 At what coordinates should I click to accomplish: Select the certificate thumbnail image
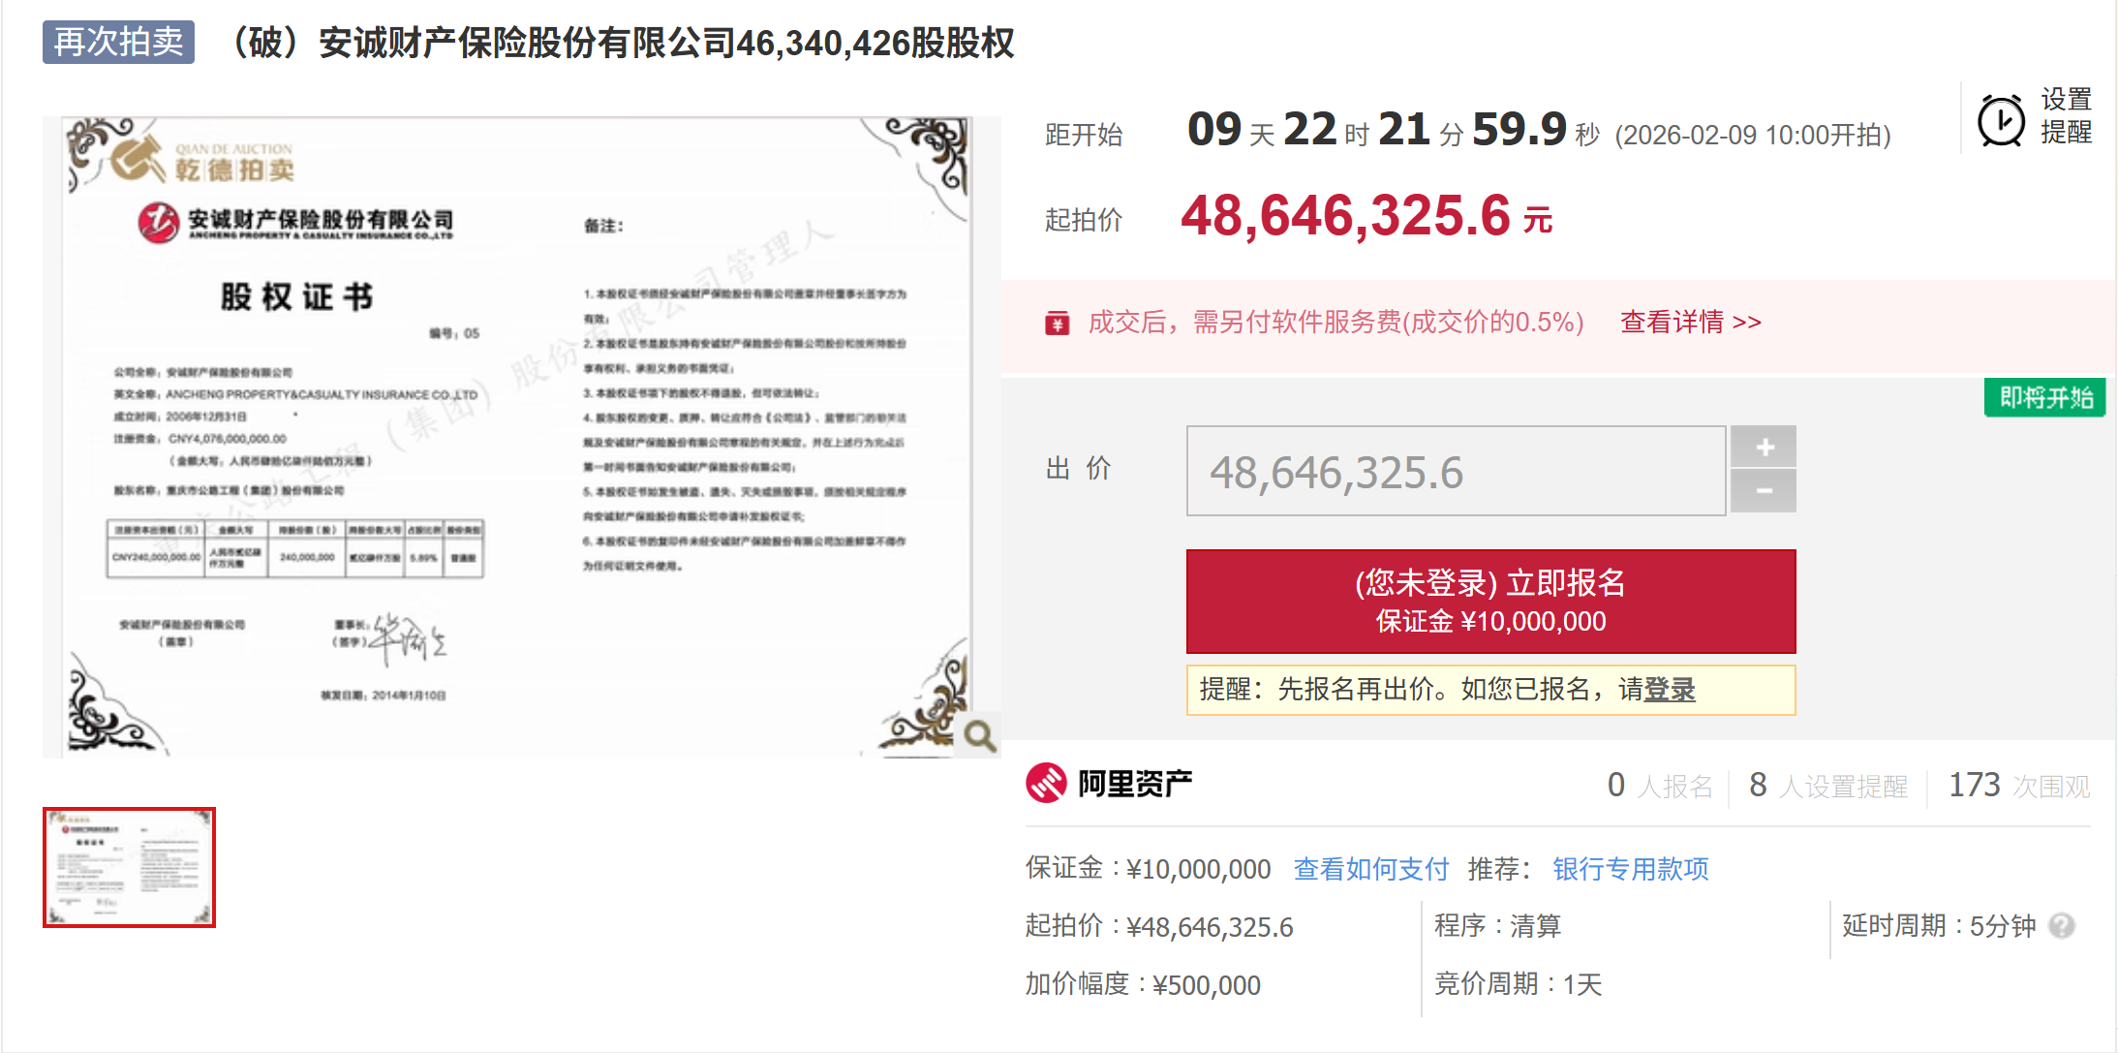coord(129,867)
